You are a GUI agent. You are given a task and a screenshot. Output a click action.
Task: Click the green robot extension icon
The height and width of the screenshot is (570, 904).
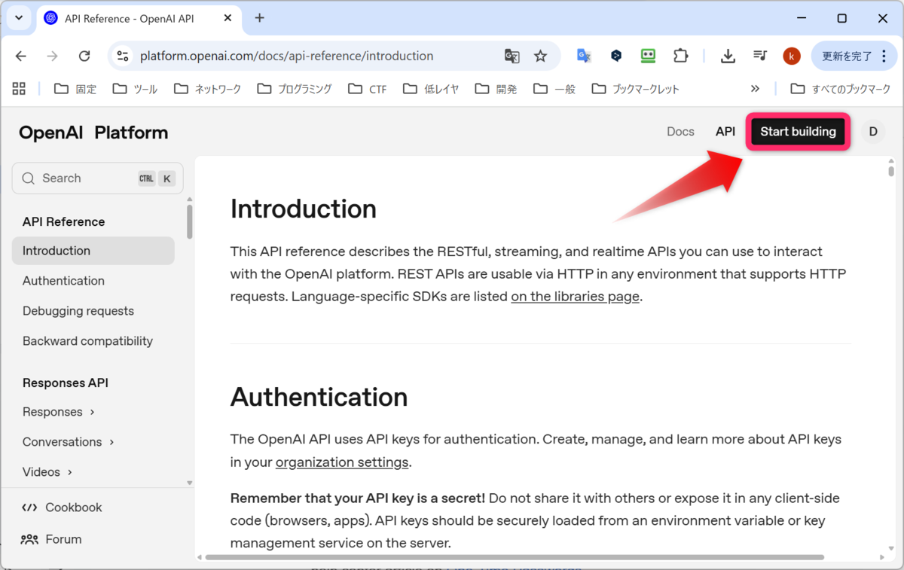648,56
